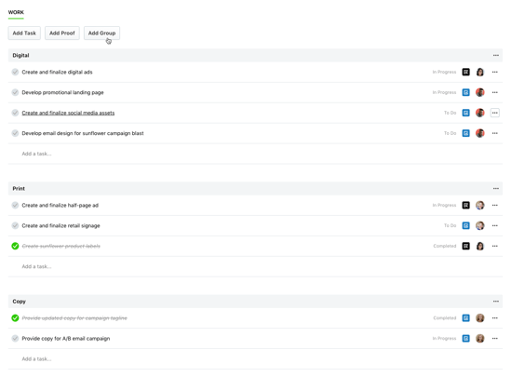Viewport: 512px width, 377px height.
Task: Click 'Add a task...' field in Digital group
Action: (x=255, y=154)
